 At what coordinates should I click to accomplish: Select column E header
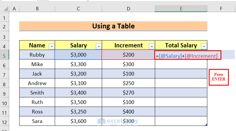181,9
